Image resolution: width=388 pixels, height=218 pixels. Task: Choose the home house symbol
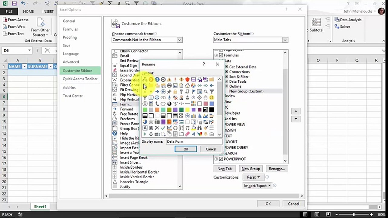[x=187, y=85]
